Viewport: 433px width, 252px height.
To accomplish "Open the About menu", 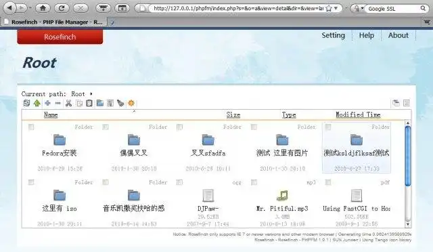I will pos(398,35).
